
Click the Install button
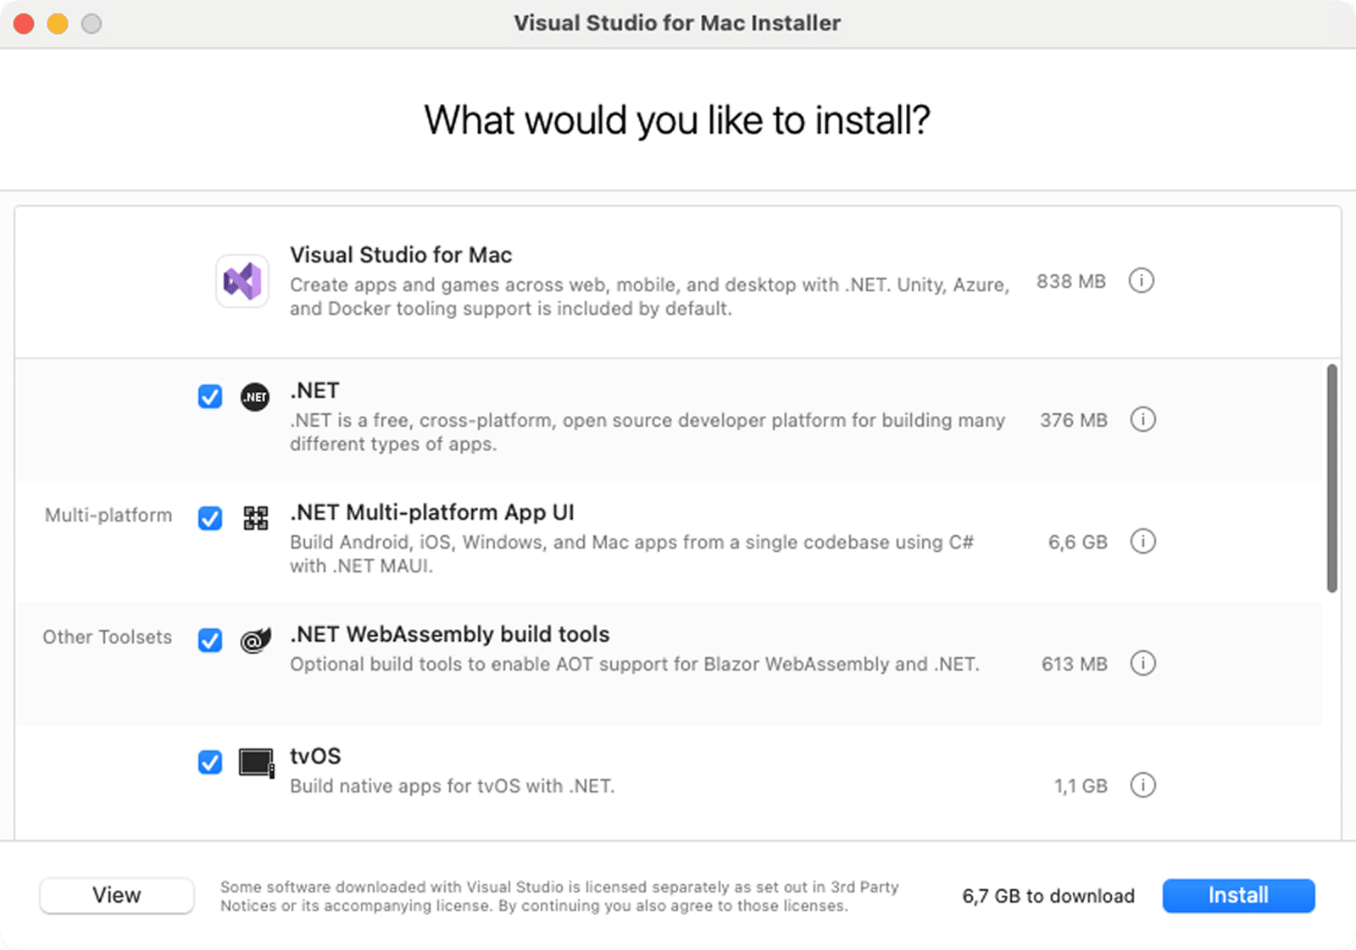pyautogui.click(x=1238, y=895)
